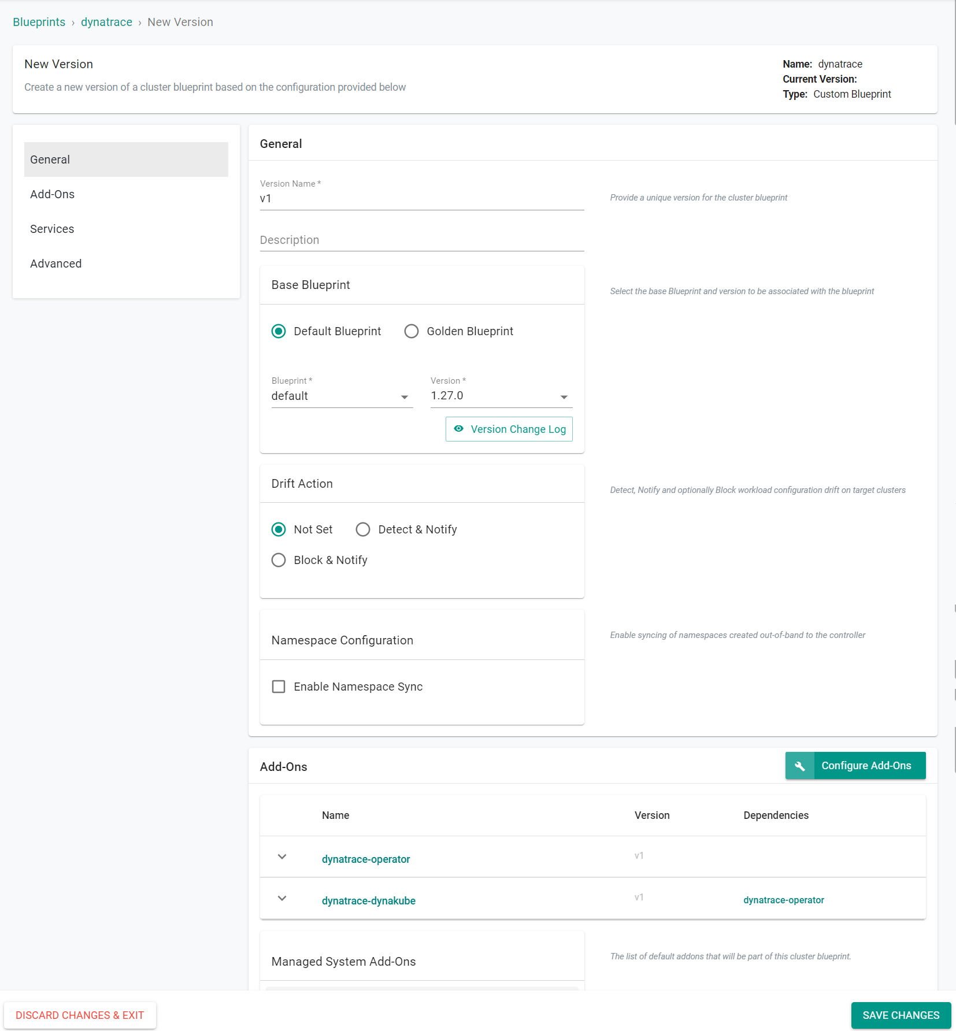Open dynatrace breadcrumb link
This screenshot has width=956, height=1031.
[x=106, y=22]
